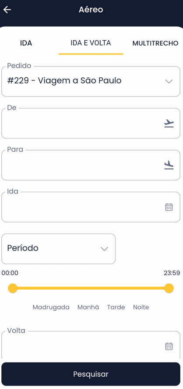Expand the Pedido dropdown chevron
The width and height of the screenshot is (183, 389).
point(169,81)
